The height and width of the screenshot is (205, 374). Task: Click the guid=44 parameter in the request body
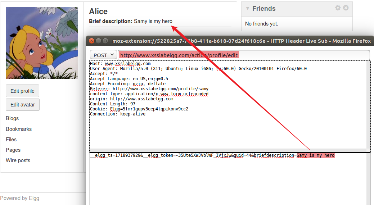tap(243, 155)
